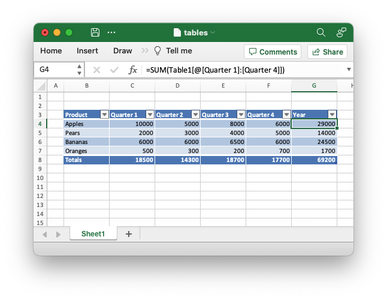Screen dimensions: 387x300
Task: Confirm formula with the checkmark icon
Action: click(114, 70)
